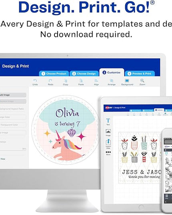Screen dimensions: 172x215
Task: Click the Replace Image button
Action: tap(13, 101)
